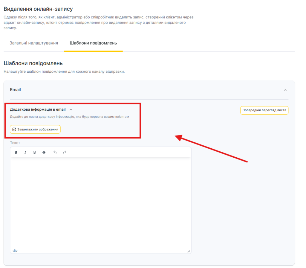Click the div element path in editor footer
306x268 pixels.
pos(15,251)
